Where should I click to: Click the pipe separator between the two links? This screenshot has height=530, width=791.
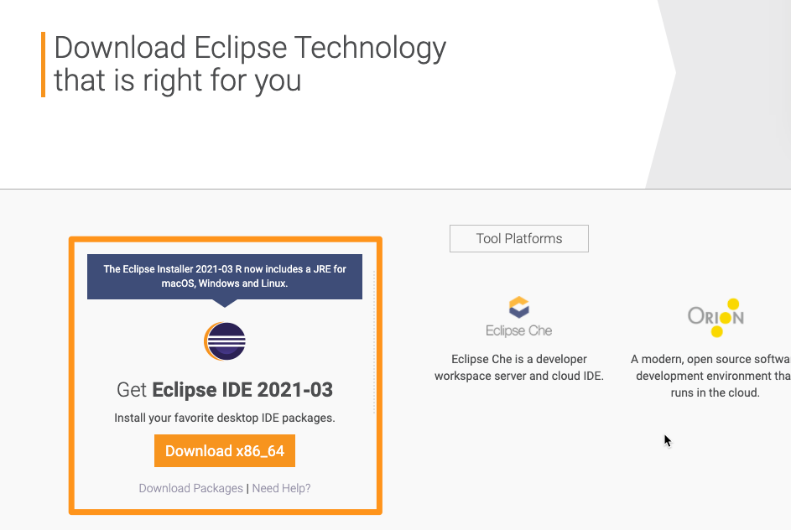(247, 488)
